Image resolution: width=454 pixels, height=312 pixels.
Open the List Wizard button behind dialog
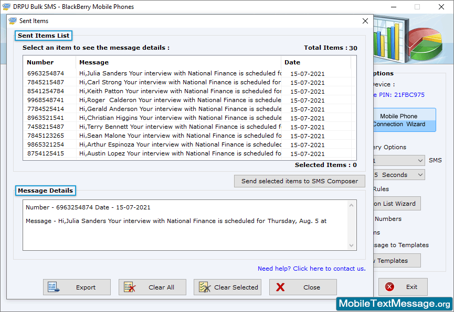pyautogui.click(x=397, y=204)
